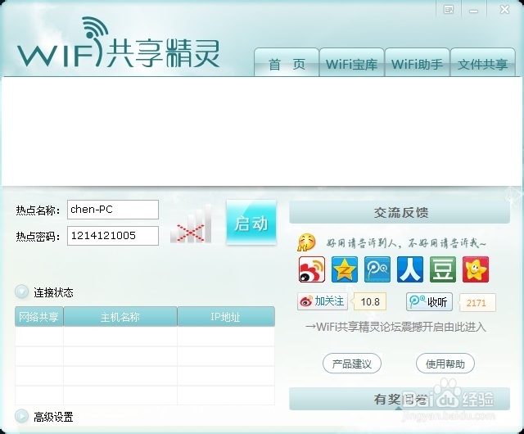The height and width of the screenshot is (434, 524).
Task: Sort by 主机名称 column header
Action: (x=120, y=316)
